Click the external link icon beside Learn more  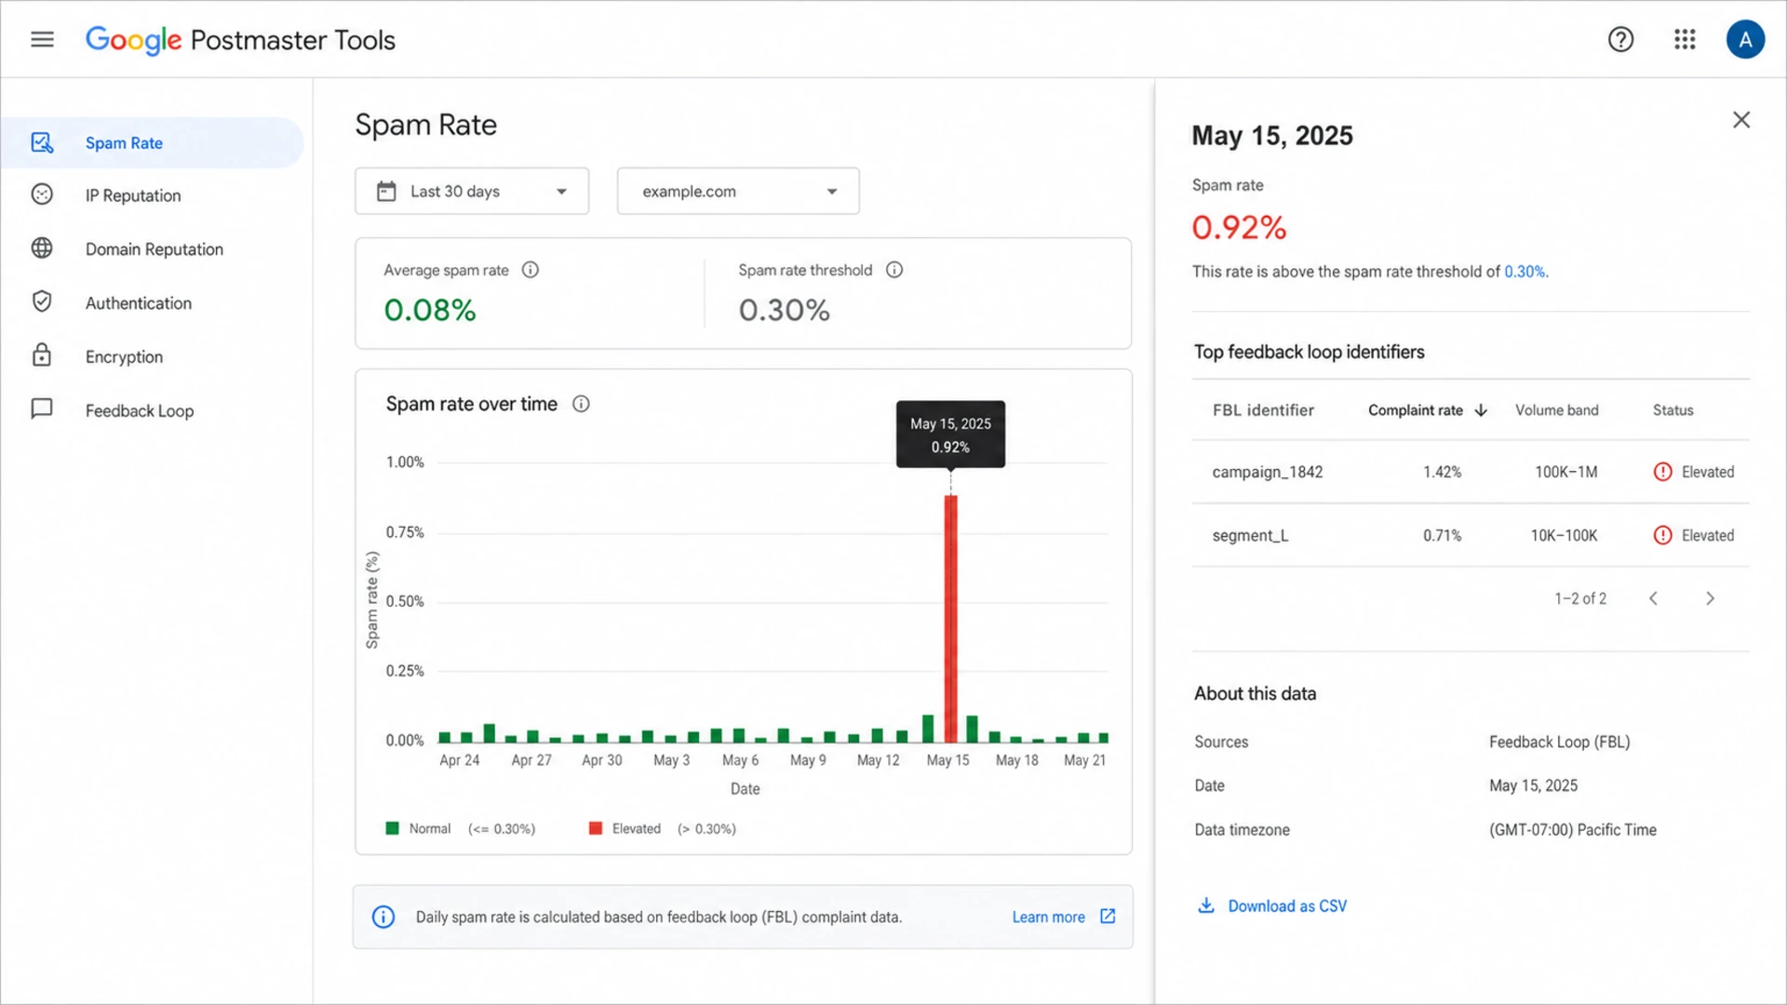coord(1108,917)
